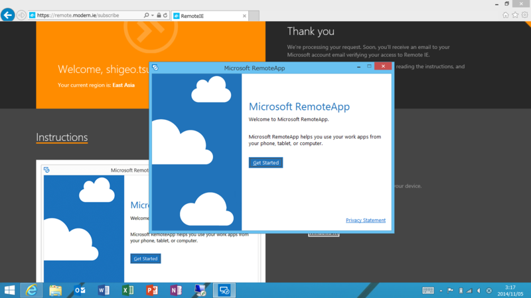This screenshot has width=531, height=298.
Task: Minimize the Microsoft RemoteApp dialog
Action: [x=358, y=67]
